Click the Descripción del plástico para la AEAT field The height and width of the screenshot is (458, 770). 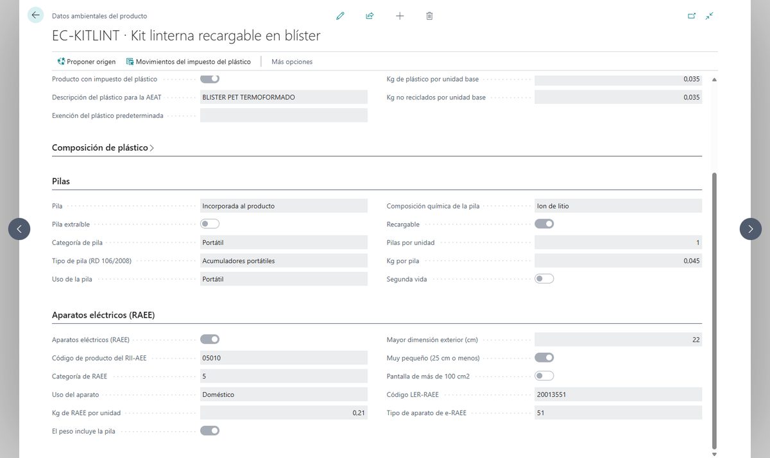(x=284, y=98)
